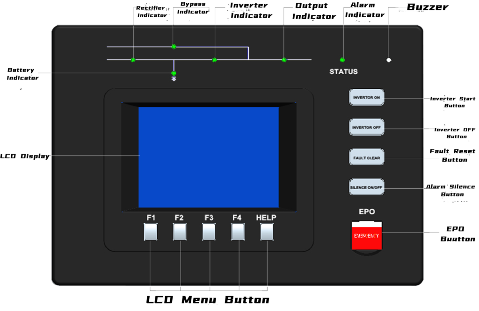Click the green rectifier indicator LED
The width and height of the screenshot is (479, 311).
(x=133, y=60)
